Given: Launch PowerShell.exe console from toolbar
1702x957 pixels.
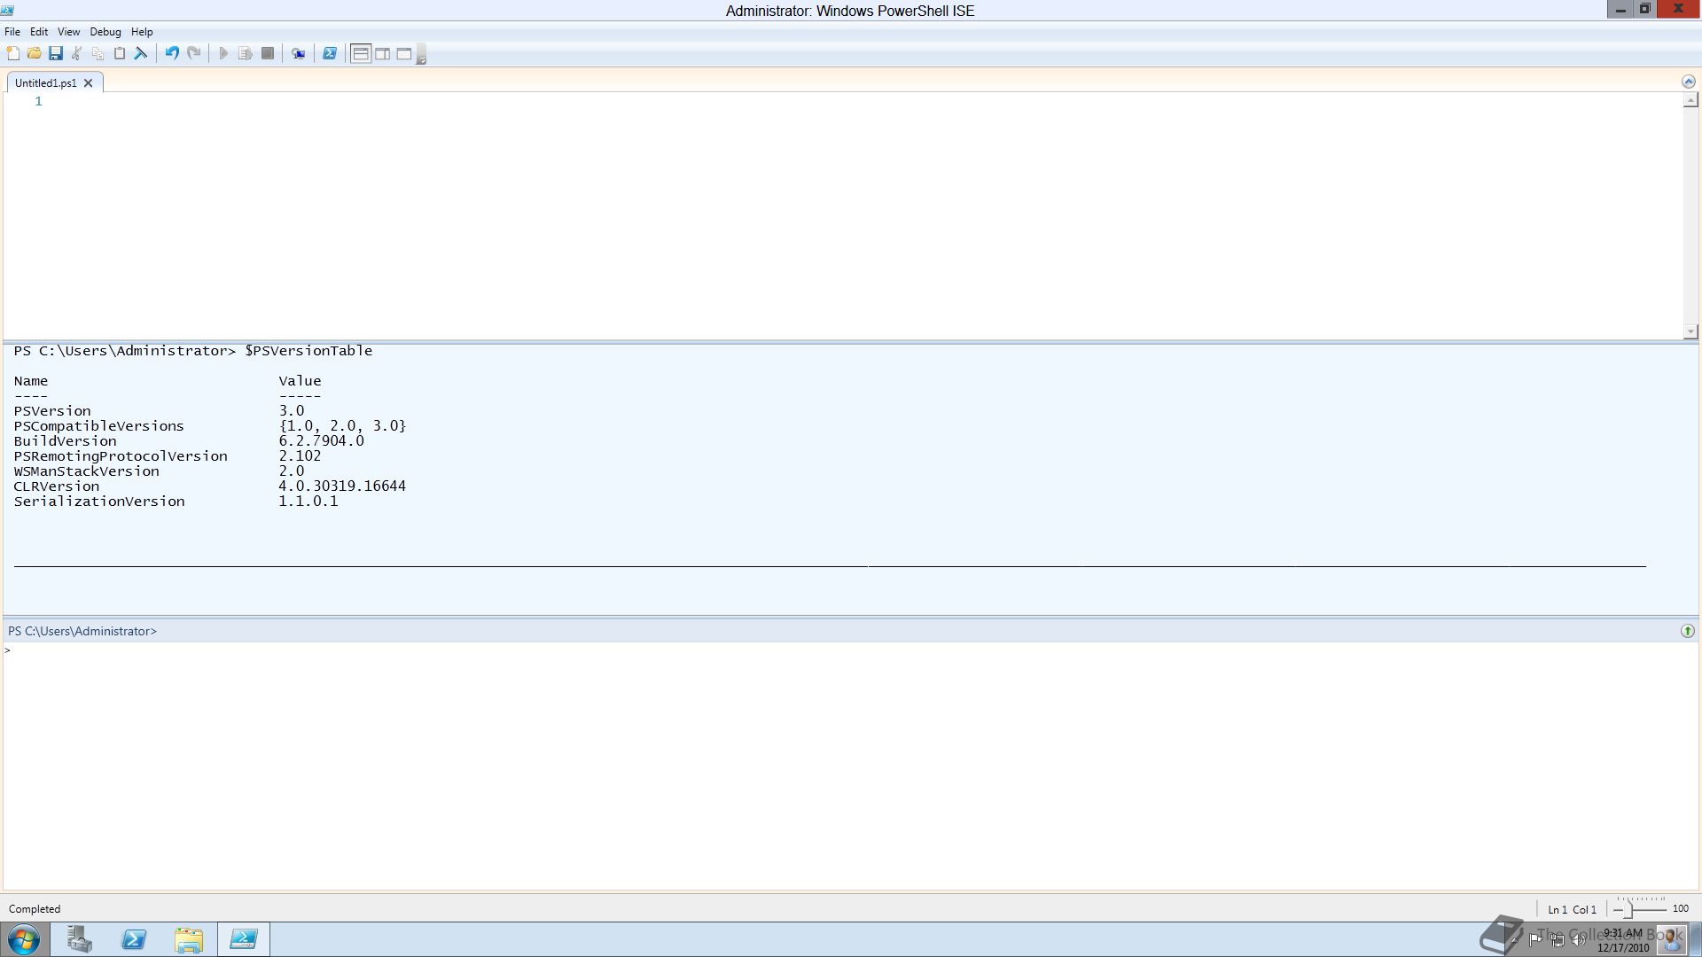Looking at the screenshot, I should pos(330,54).
